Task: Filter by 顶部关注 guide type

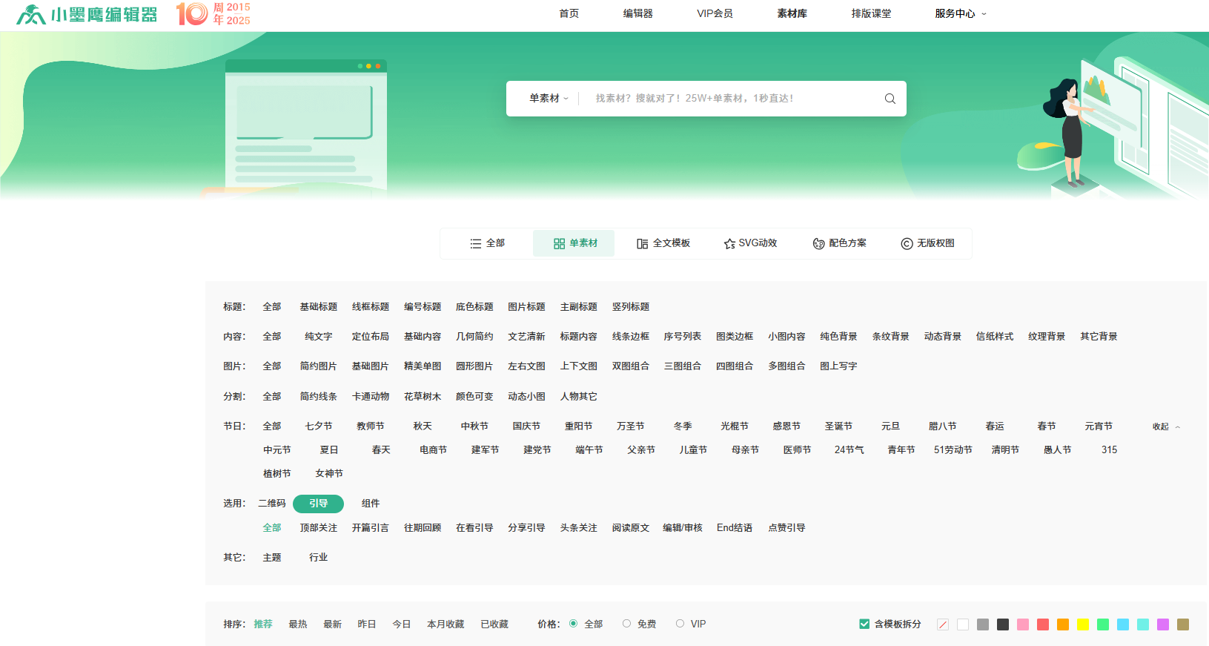Action: (x=318, y=528)
